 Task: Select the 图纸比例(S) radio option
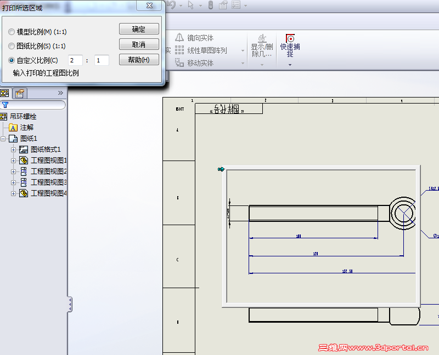click(12, 46)
